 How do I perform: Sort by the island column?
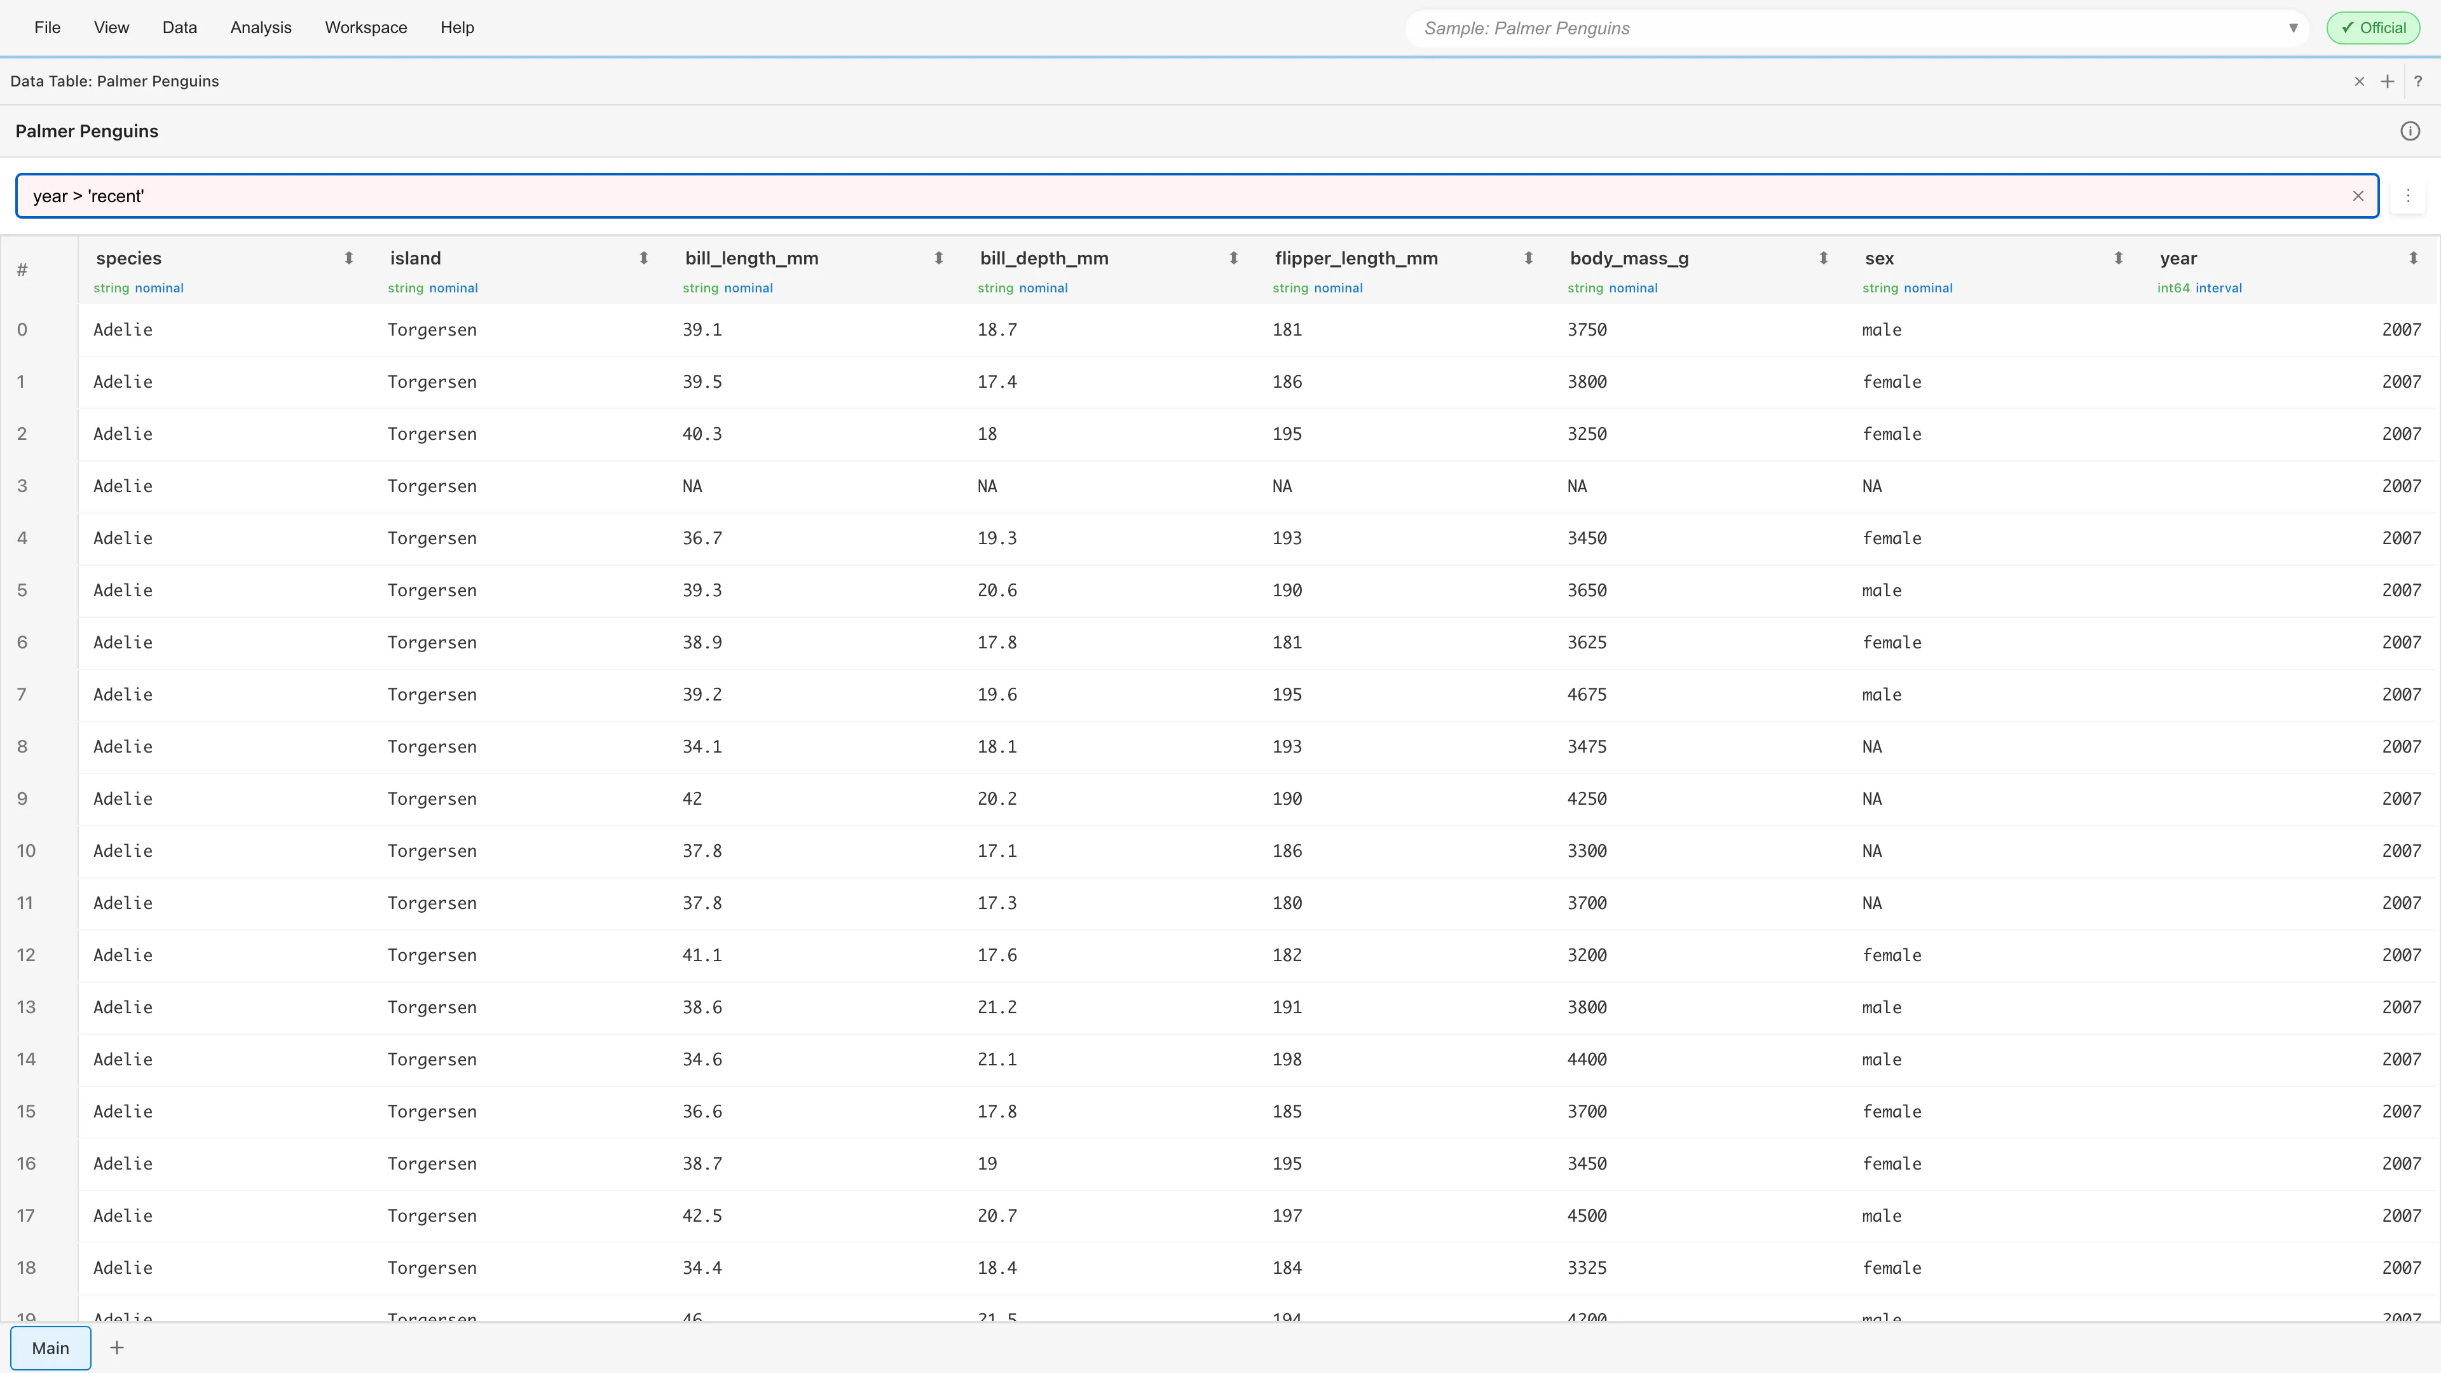tap(643, 257)
